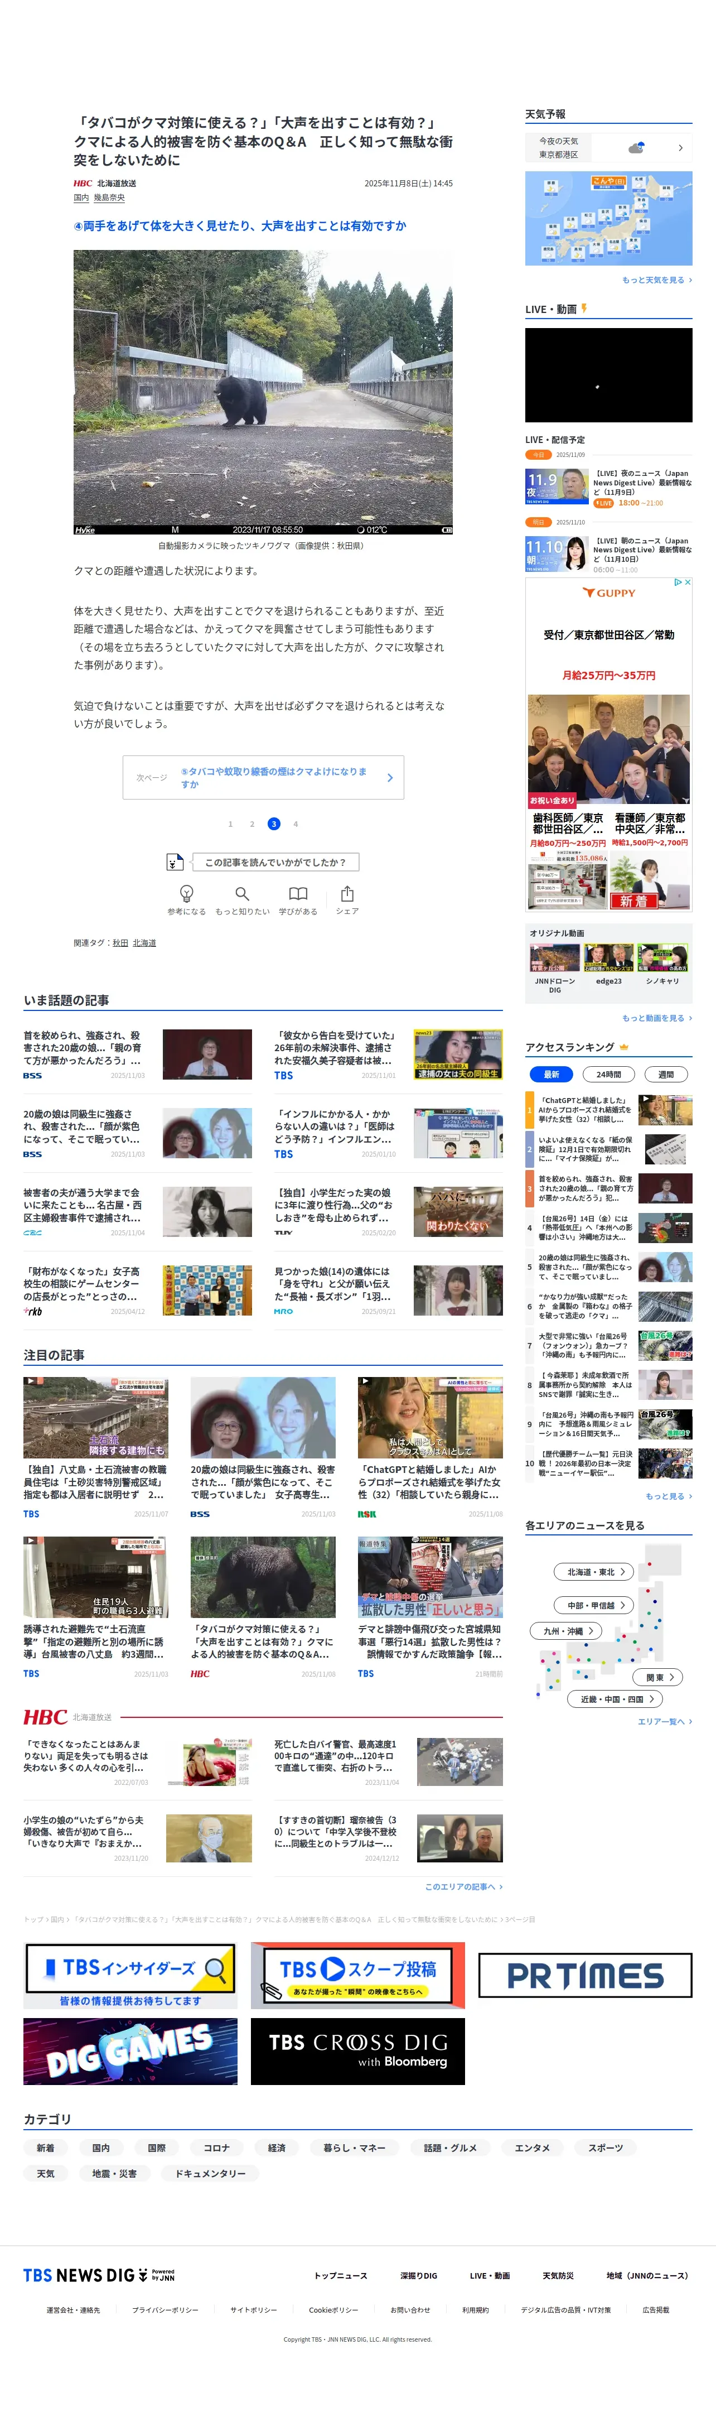Open the bear camera photo
The image size is (716, 2417).
click(x=263, y=392)
